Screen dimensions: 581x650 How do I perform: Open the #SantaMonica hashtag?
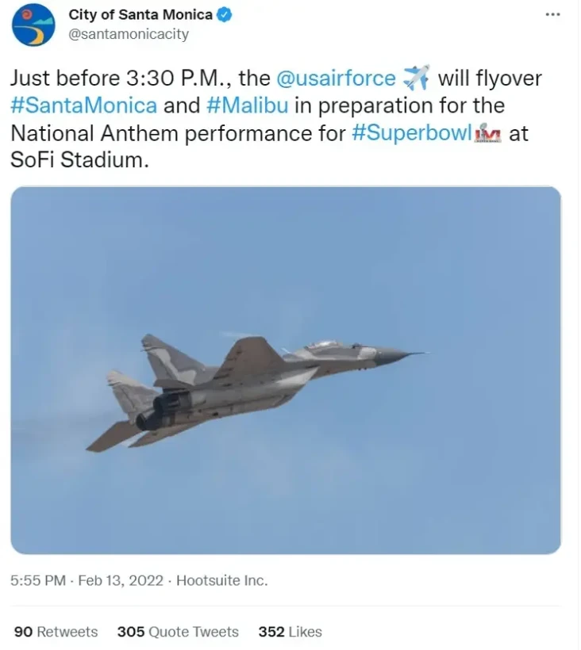(x=84, y=105)
